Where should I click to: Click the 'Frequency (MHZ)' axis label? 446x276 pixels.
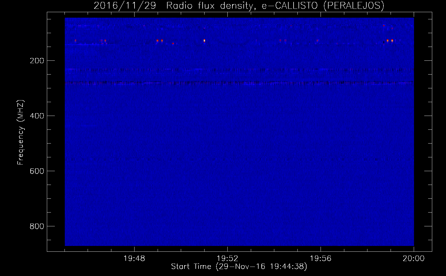(x=21, y=132)
